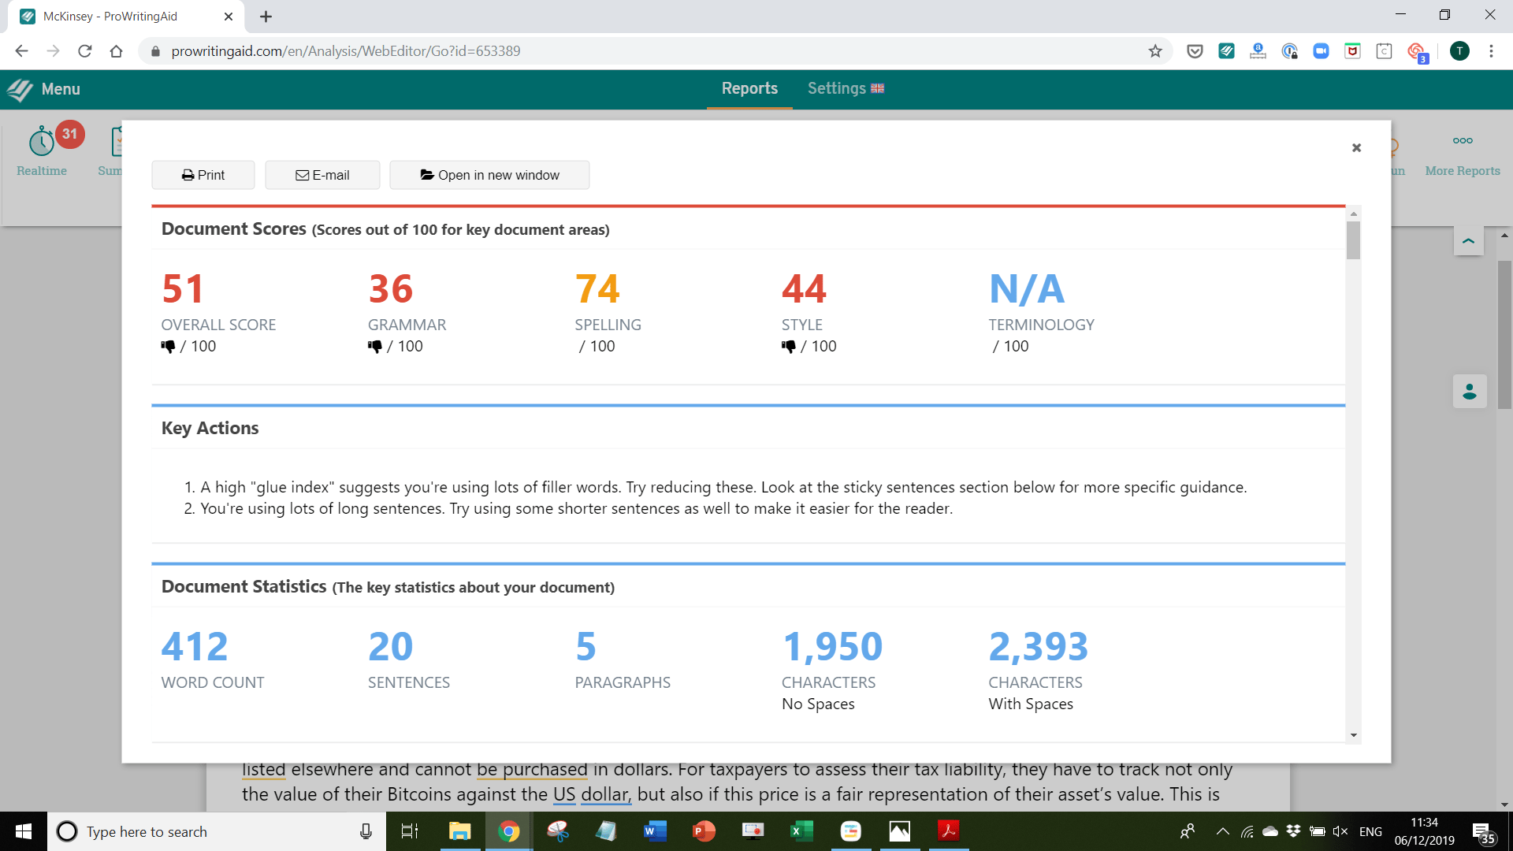
Task: Open the Pocket save extension
Action: tap(1195, 50)
